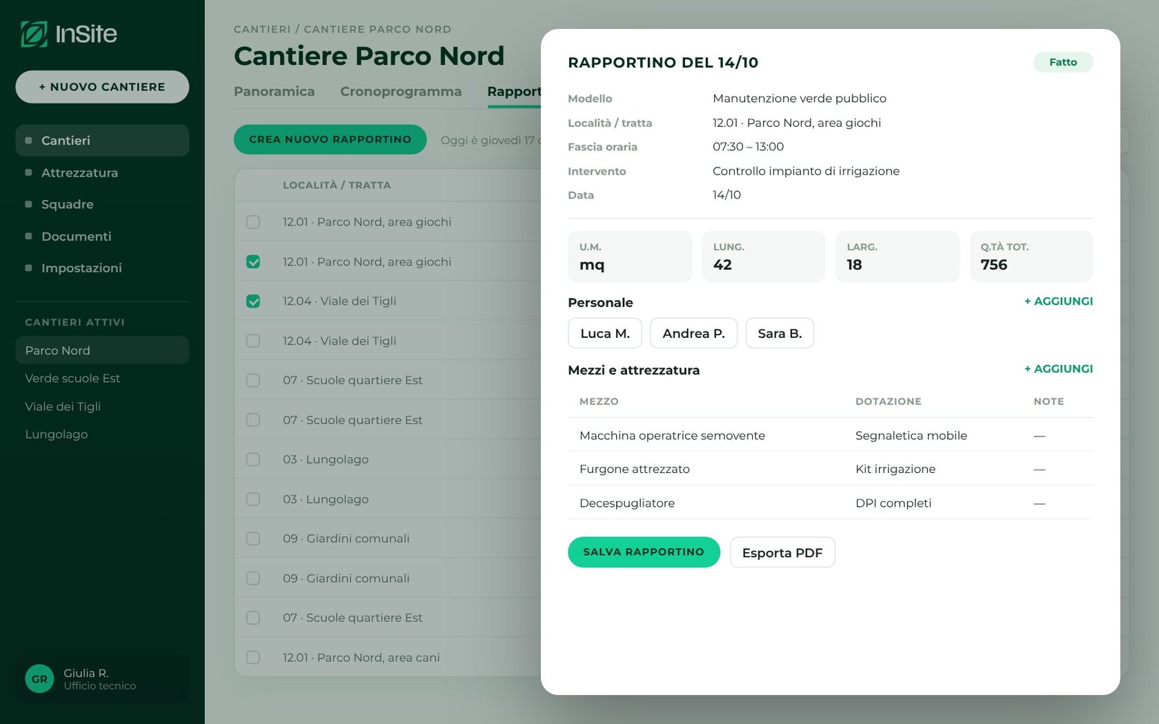Select Viale dei Tigli active site

pos(102,407)
